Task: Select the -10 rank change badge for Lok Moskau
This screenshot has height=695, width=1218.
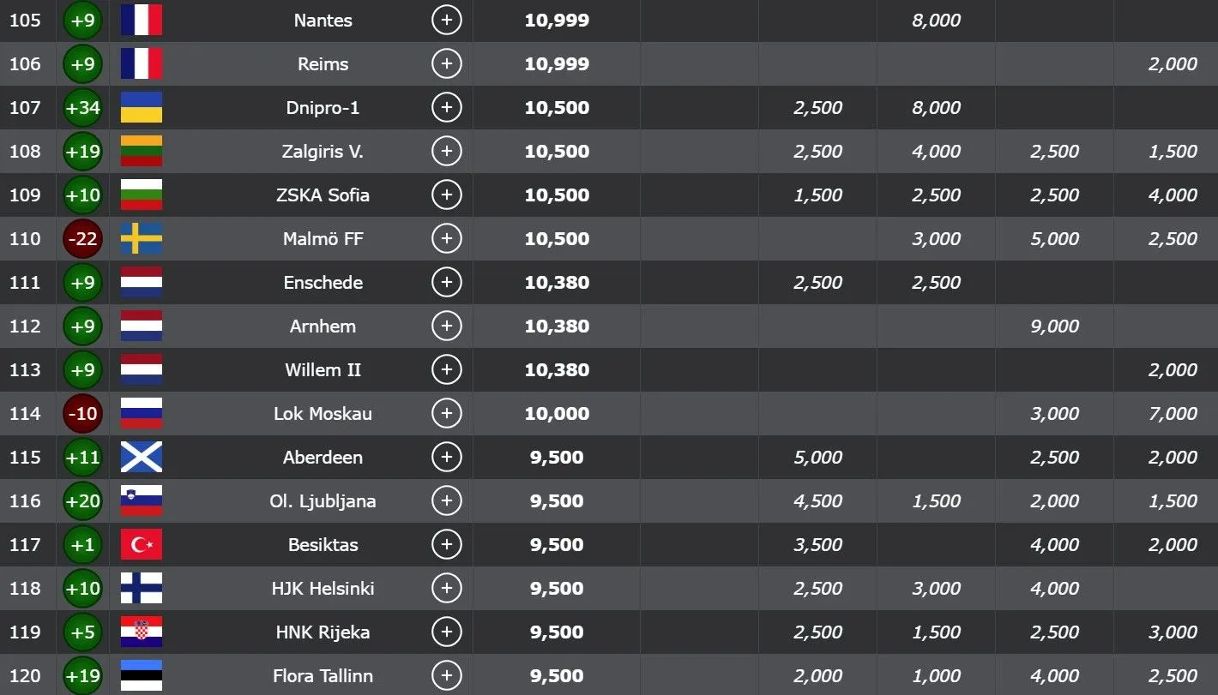Action: tap(83, 413)
